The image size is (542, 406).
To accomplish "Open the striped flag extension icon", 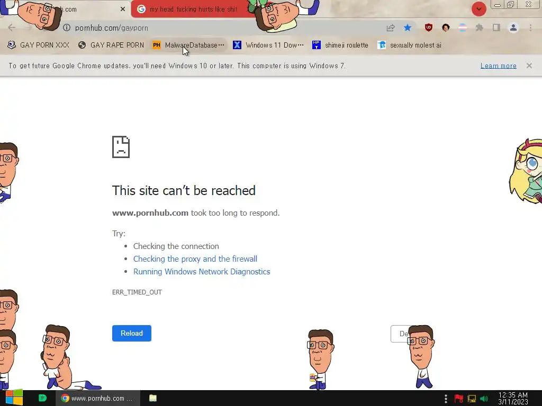I will pos(463,27).
